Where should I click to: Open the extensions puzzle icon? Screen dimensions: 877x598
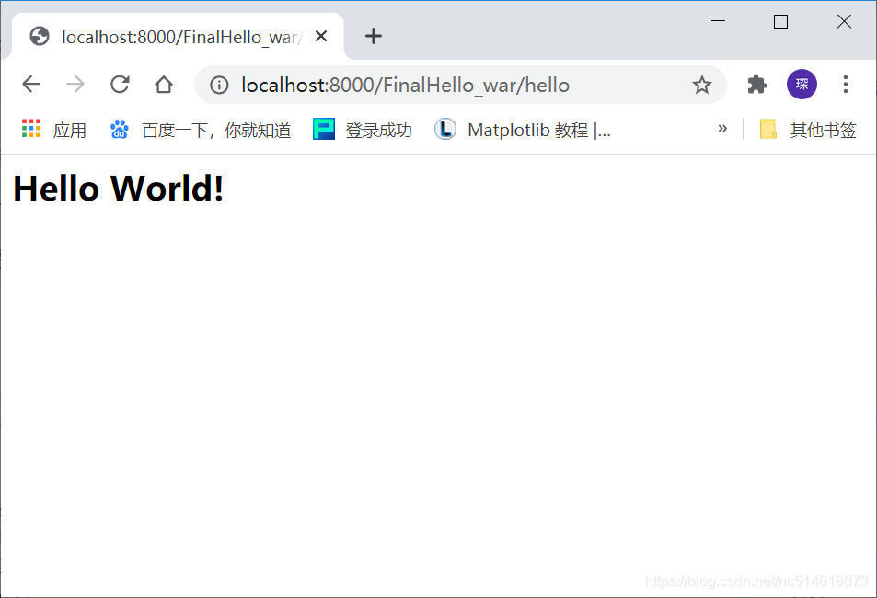(x=757, y=85)
